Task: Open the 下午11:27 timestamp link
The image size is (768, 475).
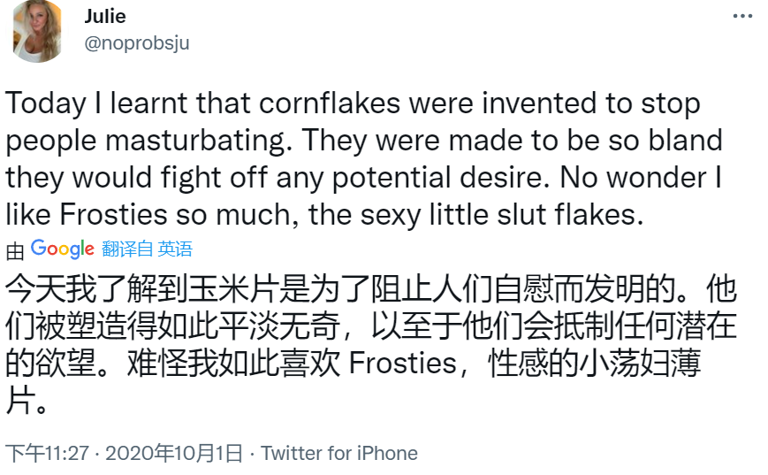Action: click(x=48, y=454)
